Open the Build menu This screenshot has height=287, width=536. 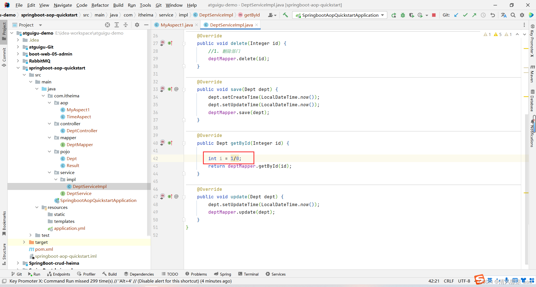coord(118,5)
